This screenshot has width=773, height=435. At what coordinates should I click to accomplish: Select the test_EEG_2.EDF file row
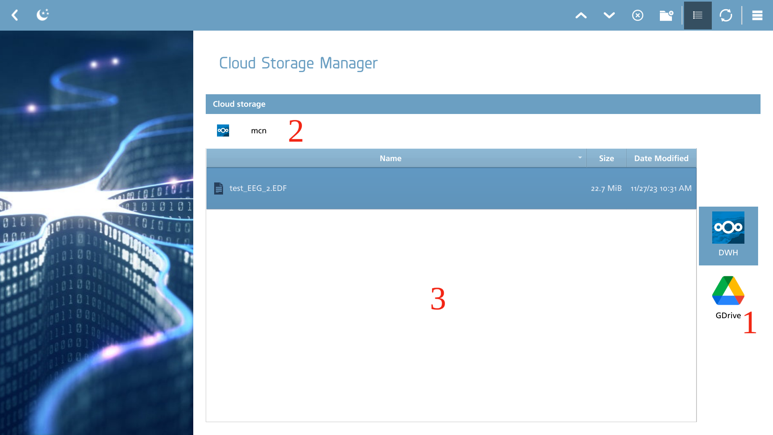pyautogui.click(x=451, y=188)
